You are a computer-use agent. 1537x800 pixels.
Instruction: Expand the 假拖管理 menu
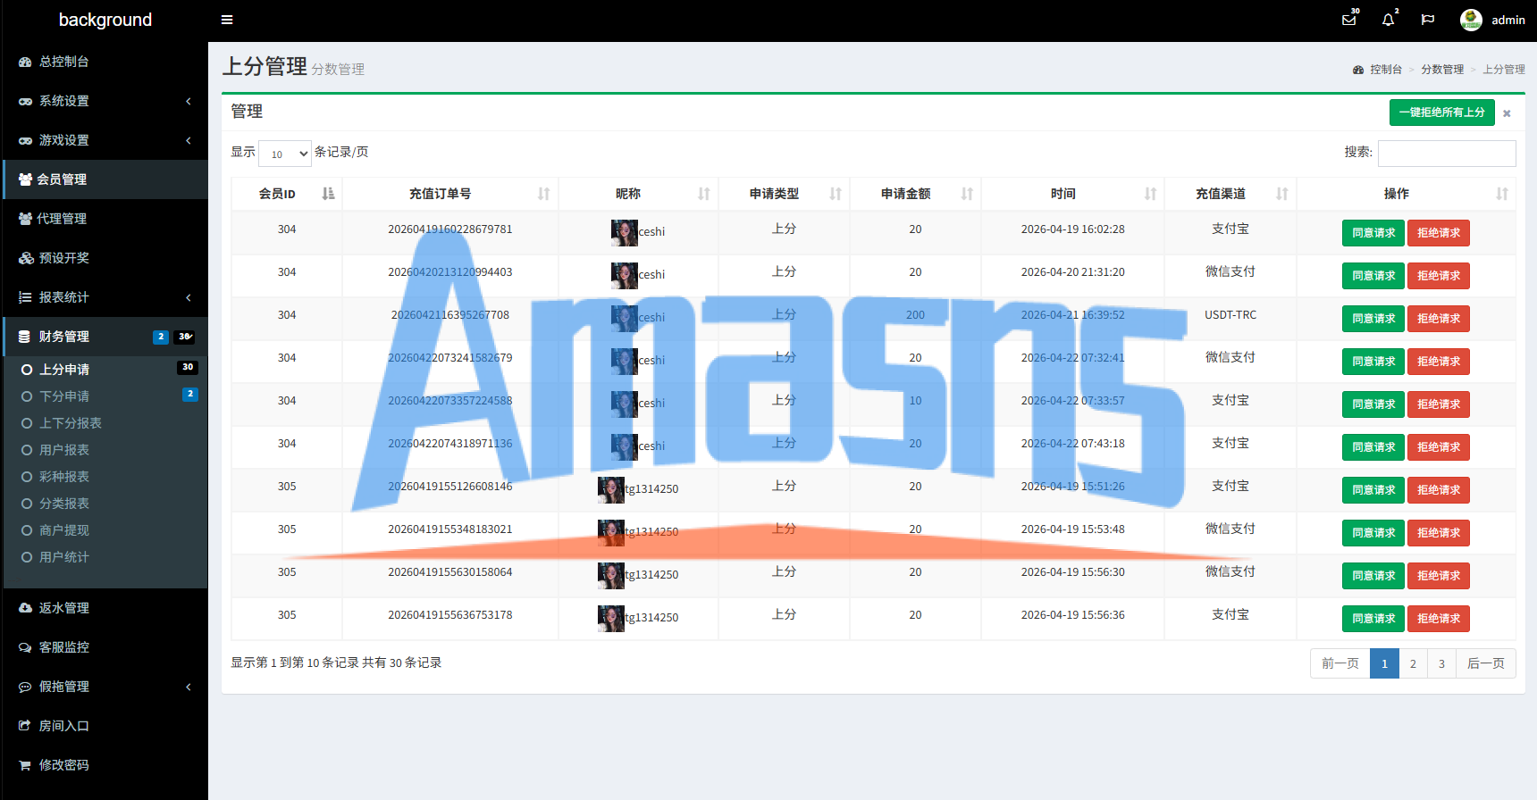click(x=105, y=687)
